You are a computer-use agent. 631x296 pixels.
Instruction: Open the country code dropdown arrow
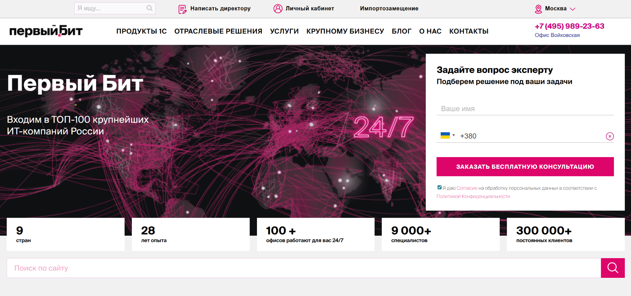point(454,135)
